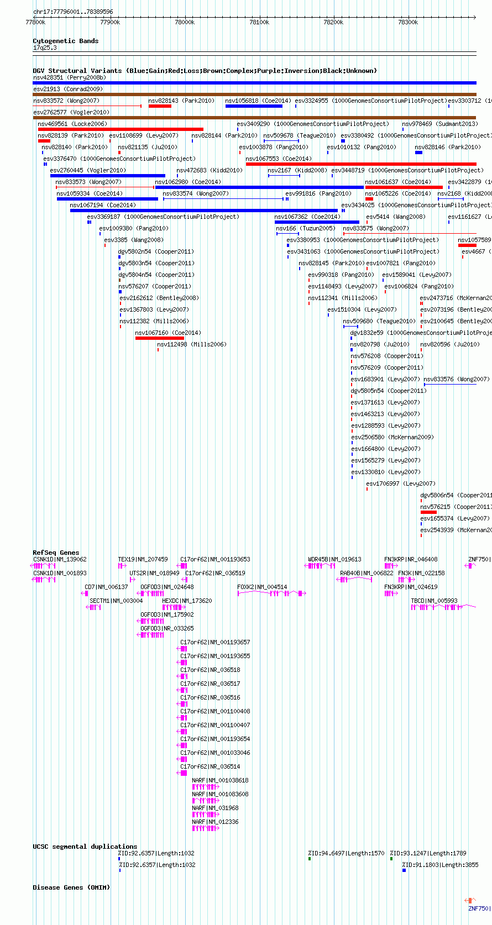
Task: Open the UTS2R|NM_018949 gene label
Action: pyautogui.click(x=154, y=573)
